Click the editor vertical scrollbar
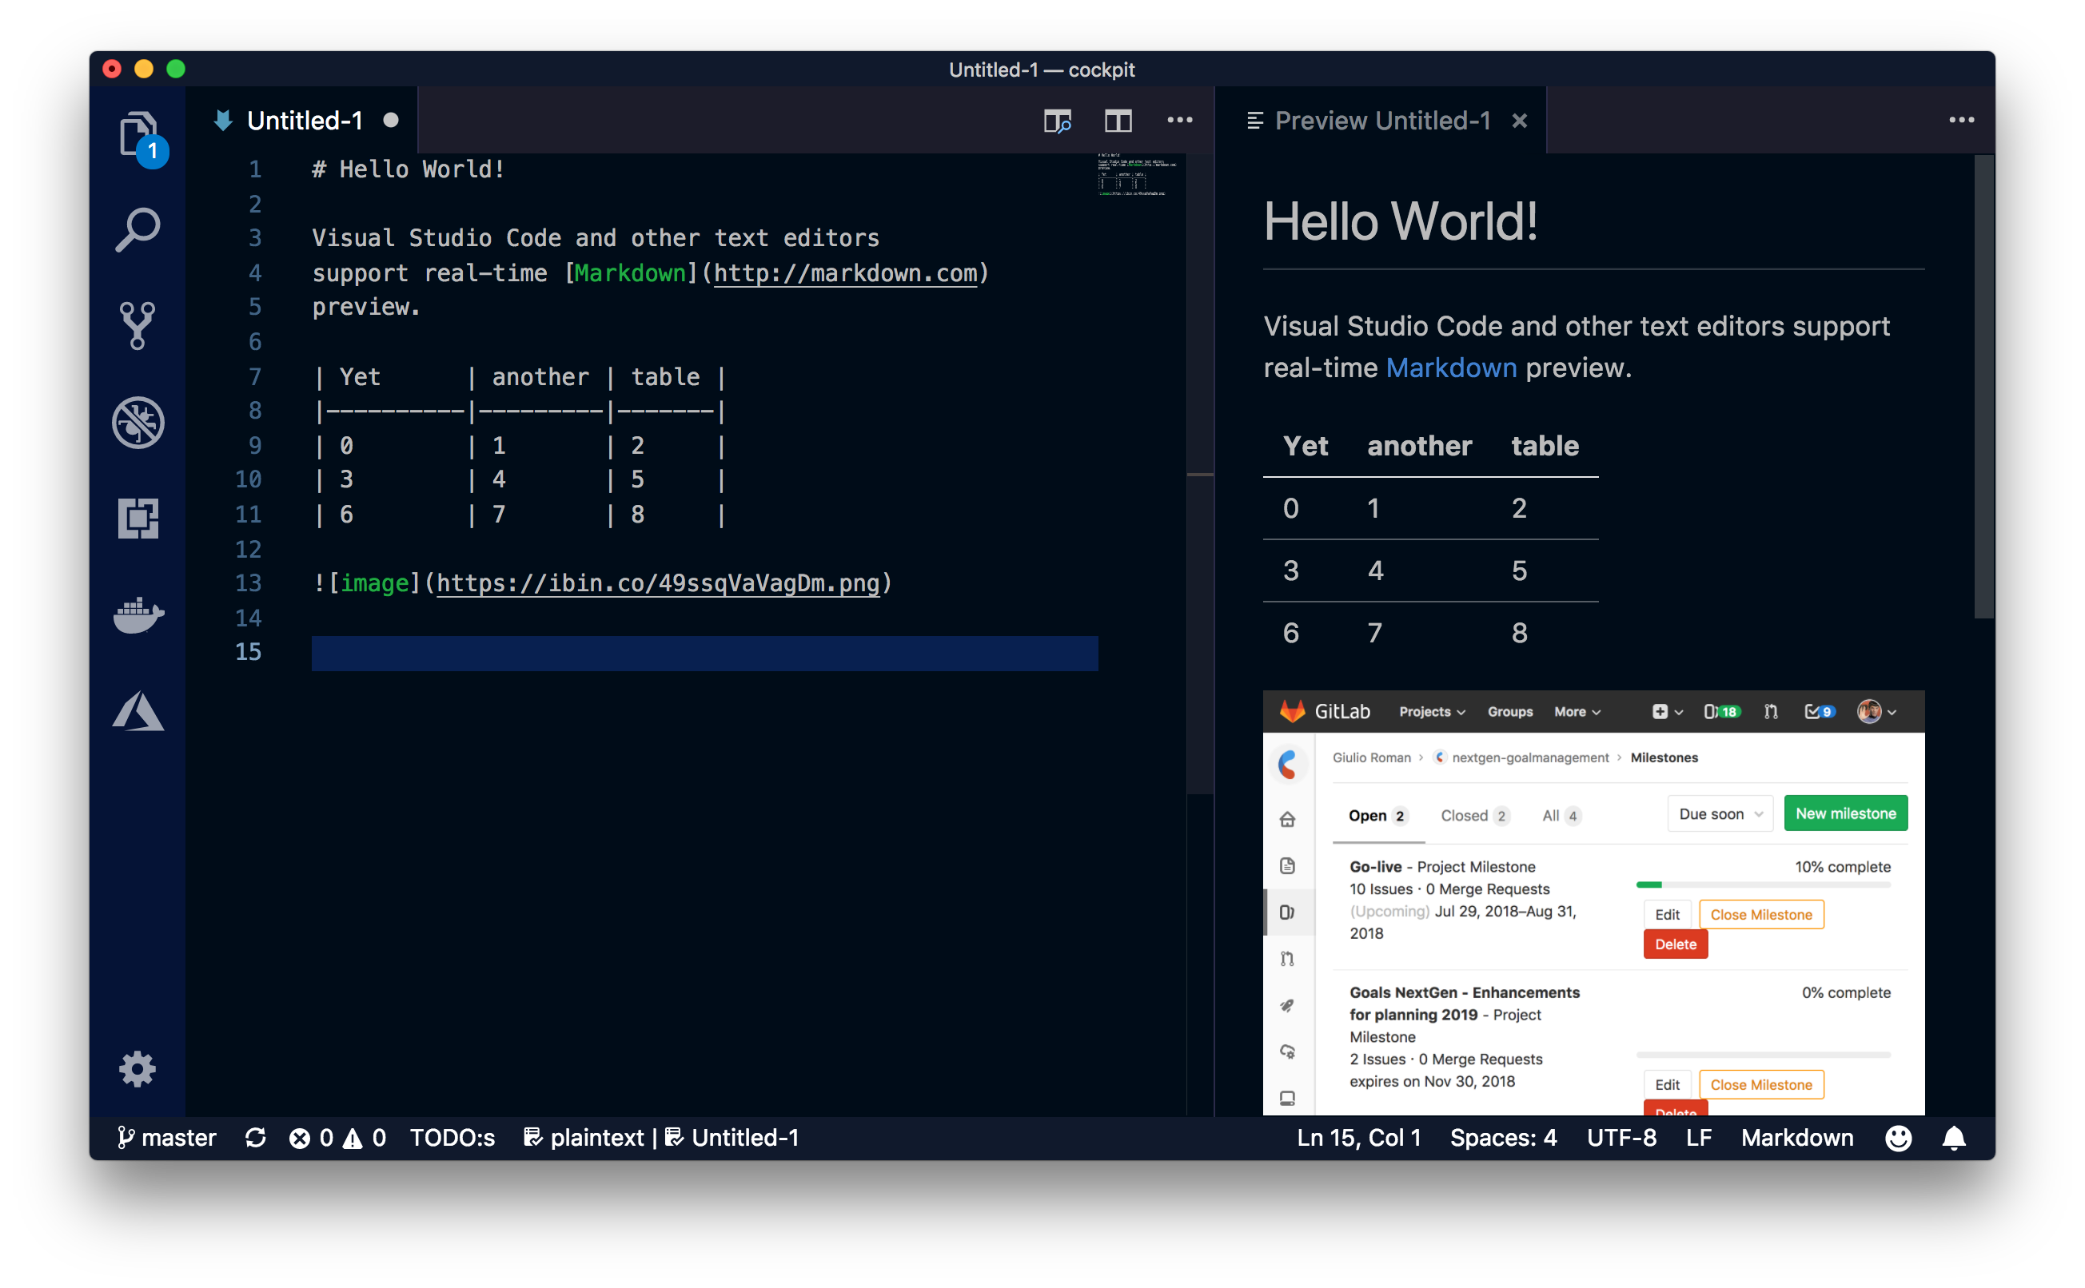 point(1200,474)
